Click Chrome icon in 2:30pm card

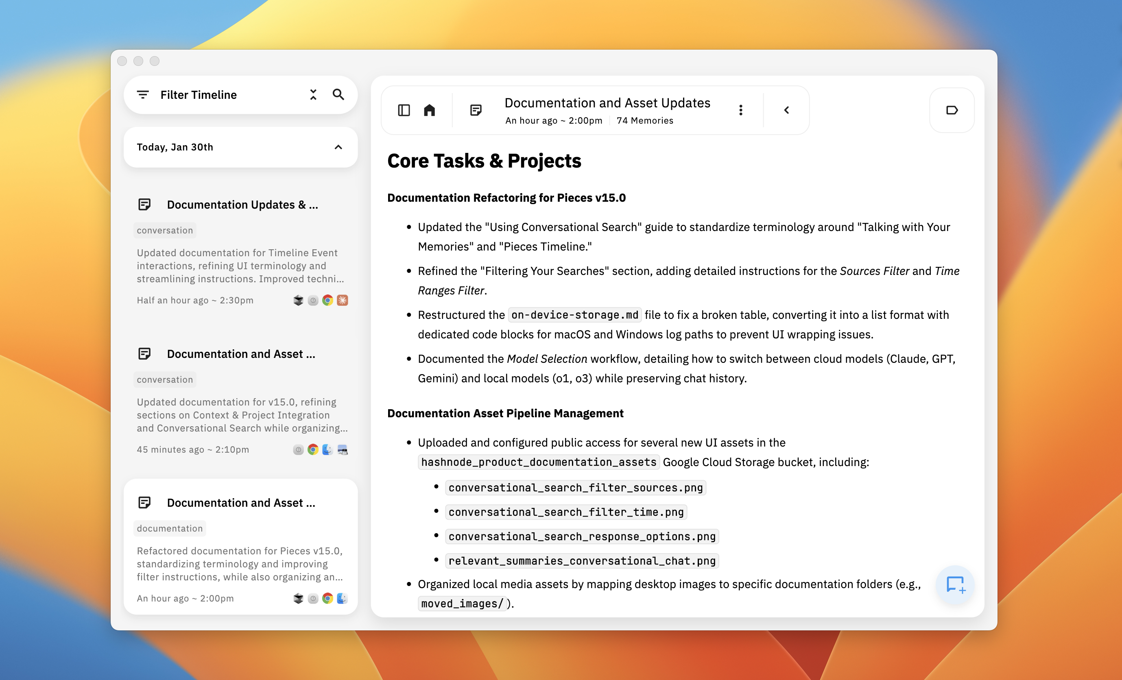(x=327, y=301)
